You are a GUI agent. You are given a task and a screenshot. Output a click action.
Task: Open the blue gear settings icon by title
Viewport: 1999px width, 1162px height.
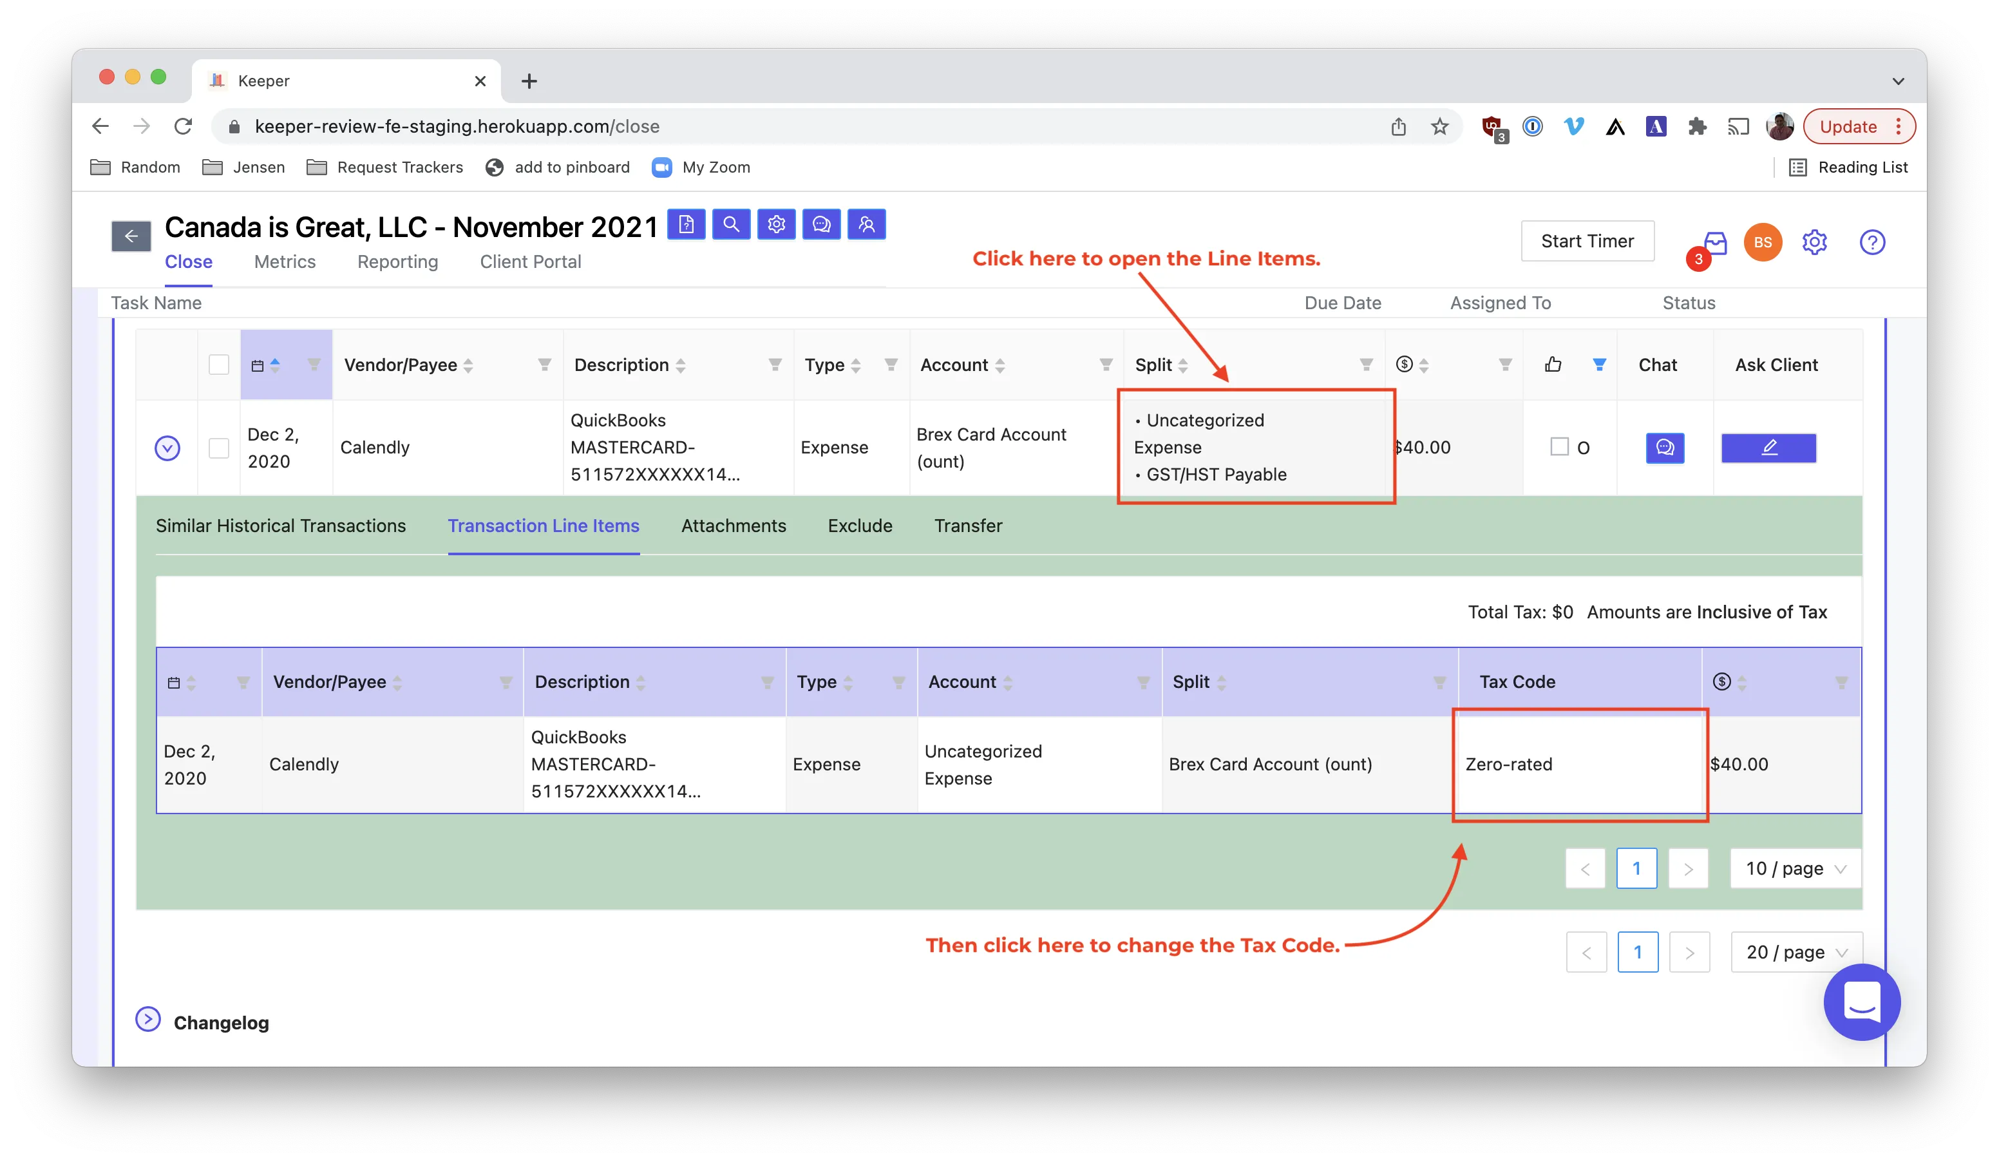[776, 224]
